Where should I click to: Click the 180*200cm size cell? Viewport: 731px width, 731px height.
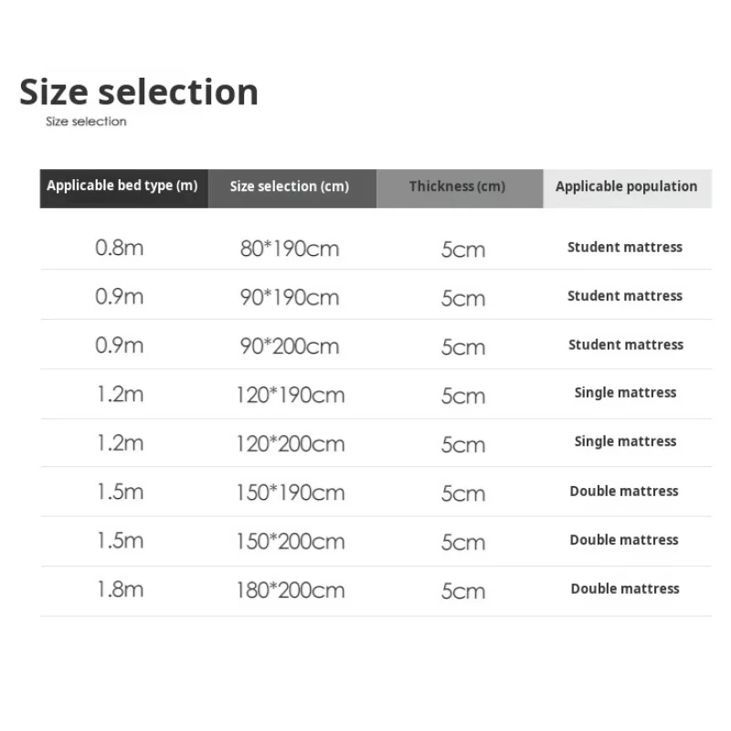290,590
